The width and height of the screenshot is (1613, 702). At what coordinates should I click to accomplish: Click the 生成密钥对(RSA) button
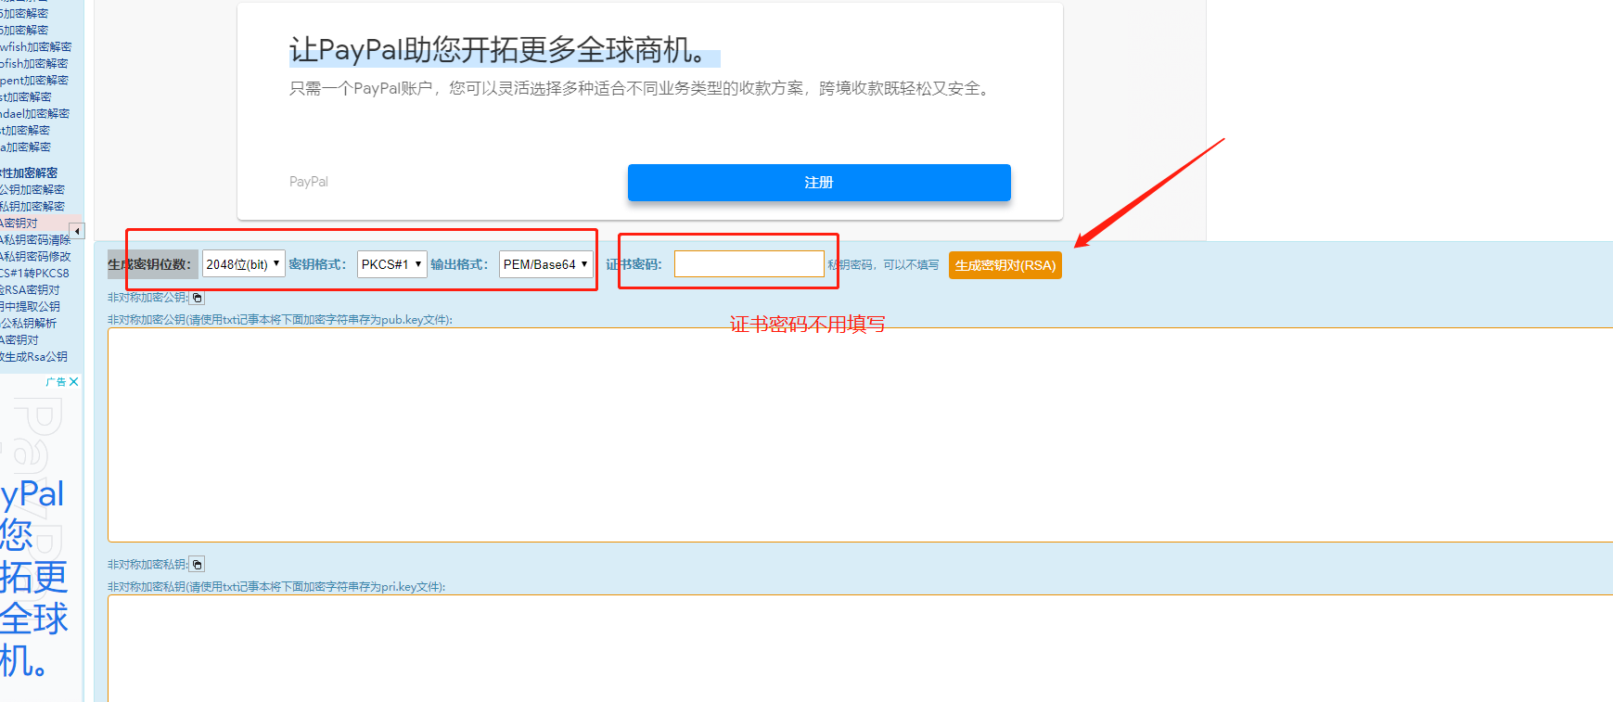tap(1005, 265)
